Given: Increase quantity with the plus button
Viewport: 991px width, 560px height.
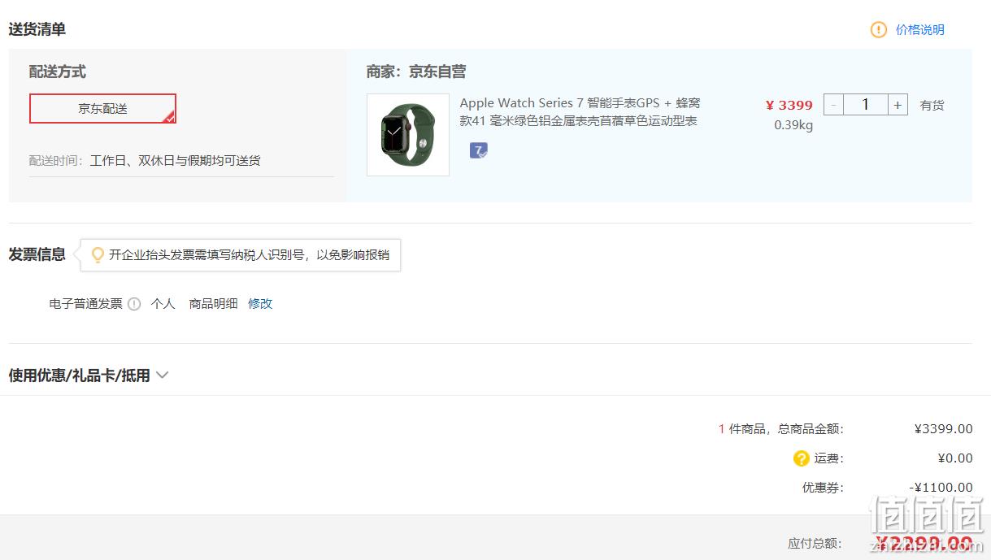Looking at the screenshot, I should (x=898, y=105).
